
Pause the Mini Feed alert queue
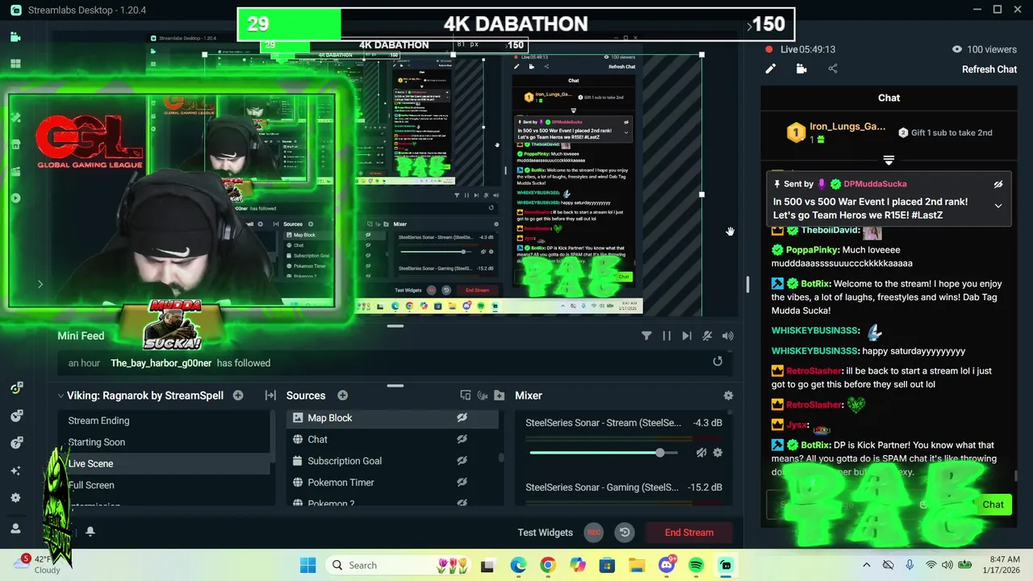pyautogui.click(x=667, y=336)
